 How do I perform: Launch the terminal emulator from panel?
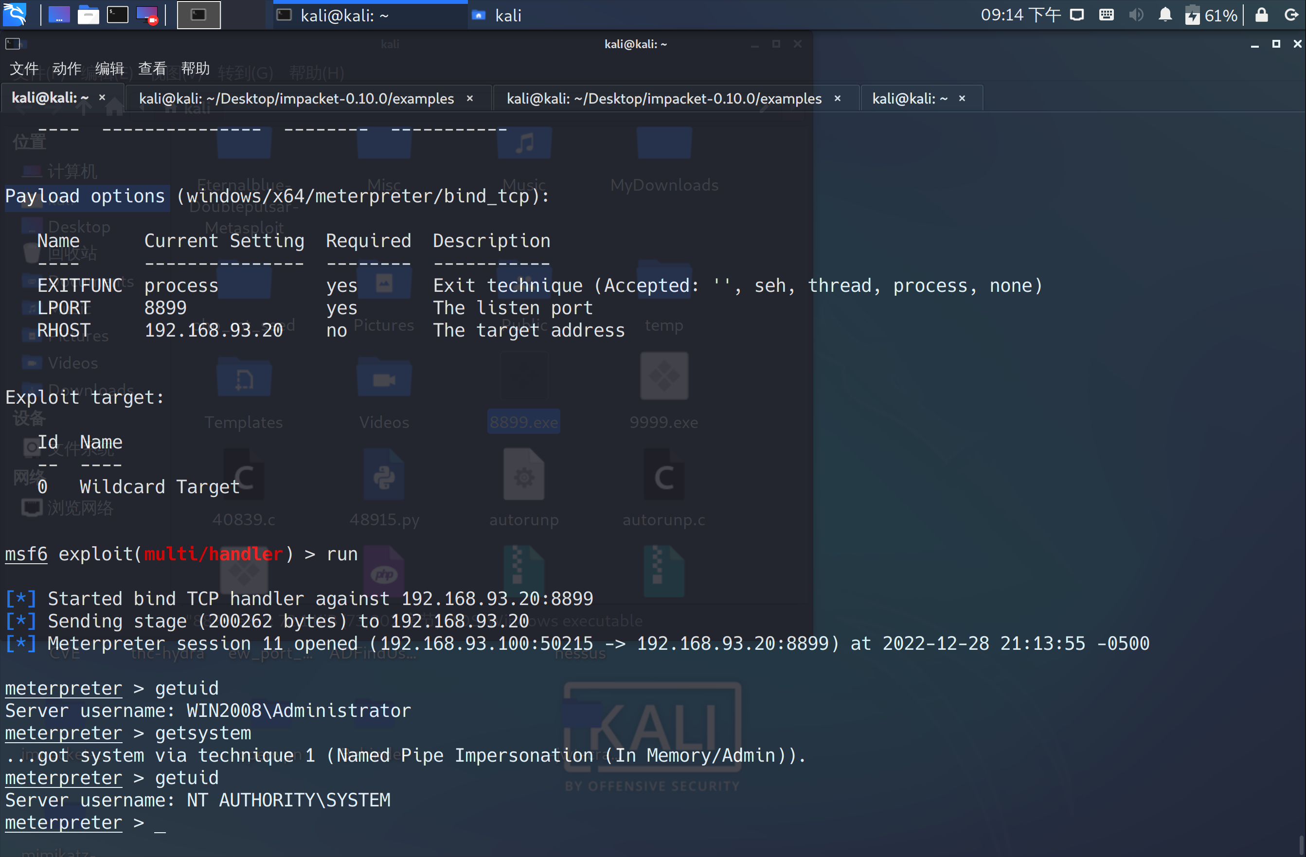[117, 15]
